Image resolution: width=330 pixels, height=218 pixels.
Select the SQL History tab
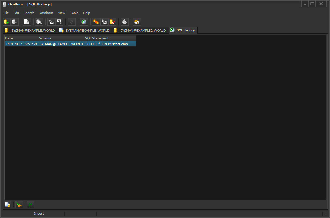coord(183,30)
